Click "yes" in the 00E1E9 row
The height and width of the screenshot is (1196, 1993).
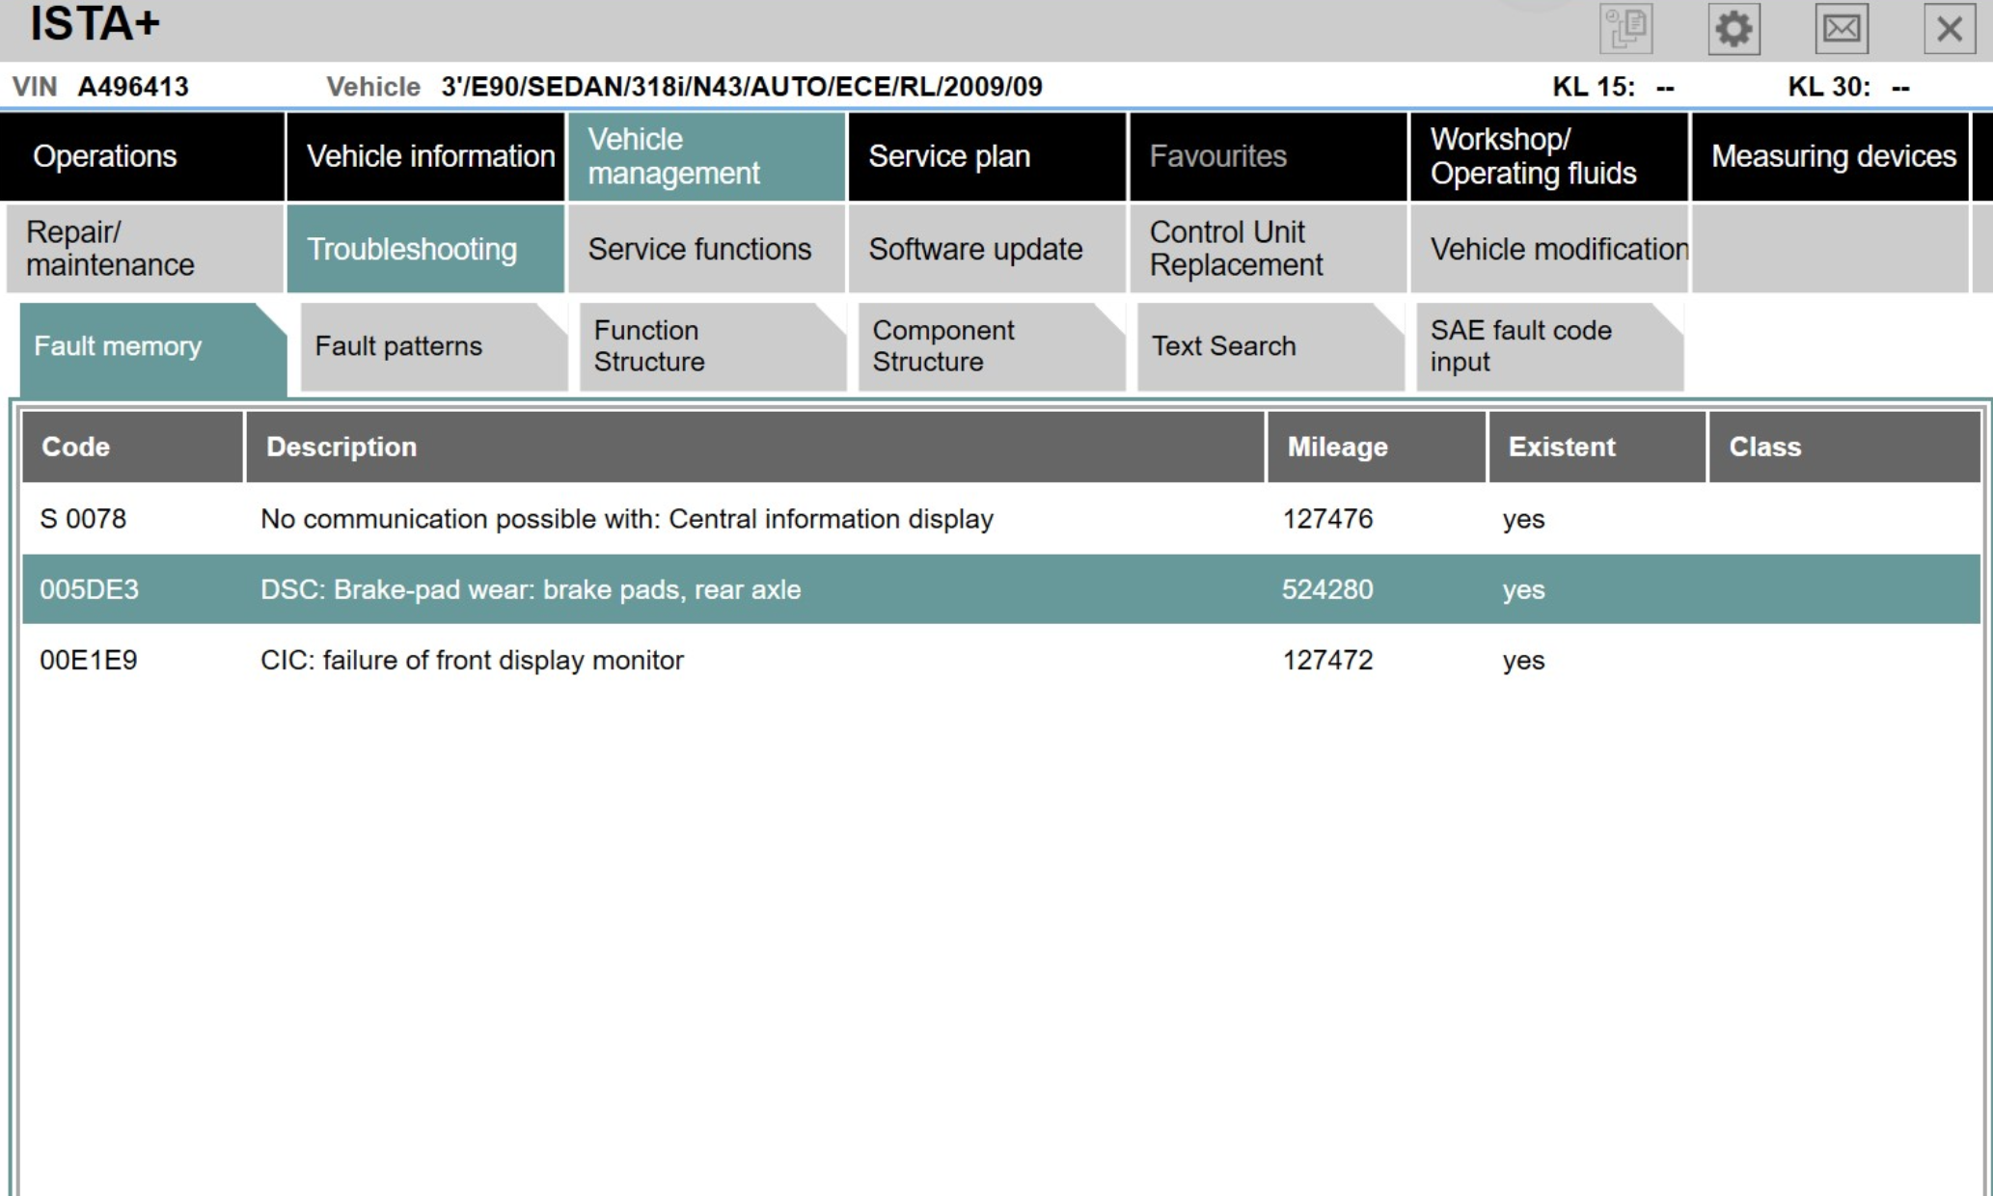1523,662
